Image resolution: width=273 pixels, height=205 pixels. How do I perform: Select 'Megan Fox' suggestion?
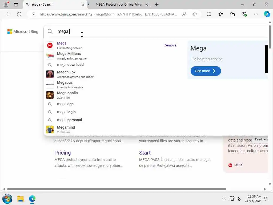[x=111, y=74]
